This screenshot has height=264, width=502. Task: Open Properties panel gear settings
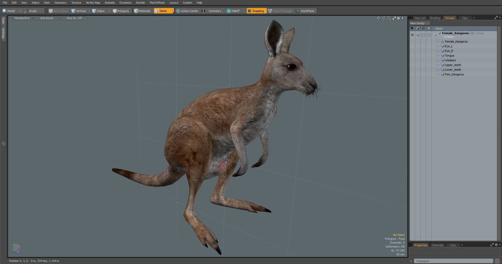pos(496,245)
